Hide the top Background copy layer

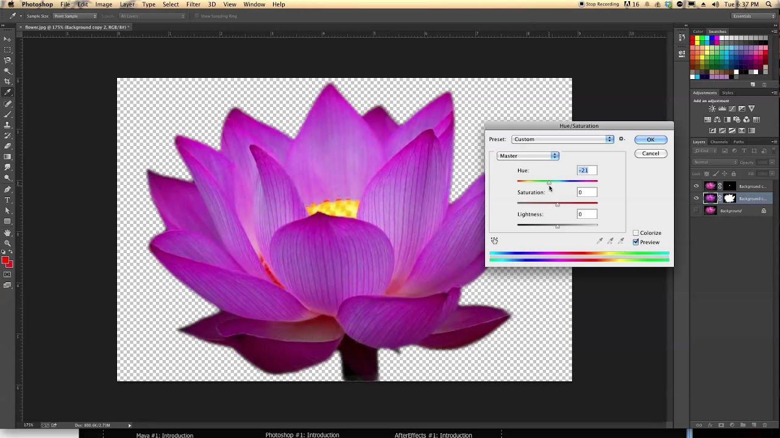coord(696,186)
